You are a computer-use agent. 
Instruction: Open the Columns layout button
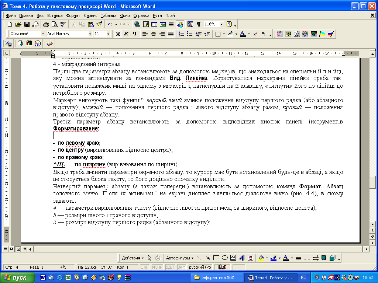point(171,24)
